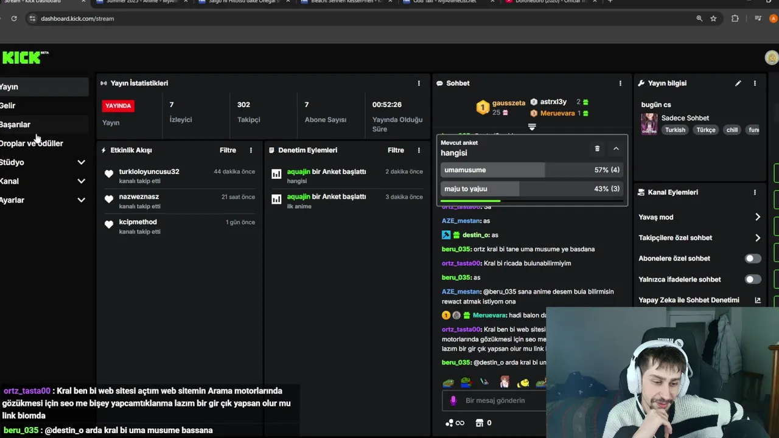Expand the gift leaderboard toggle below gausszeta
Viewport: 779px width, 438px height.
532,127
